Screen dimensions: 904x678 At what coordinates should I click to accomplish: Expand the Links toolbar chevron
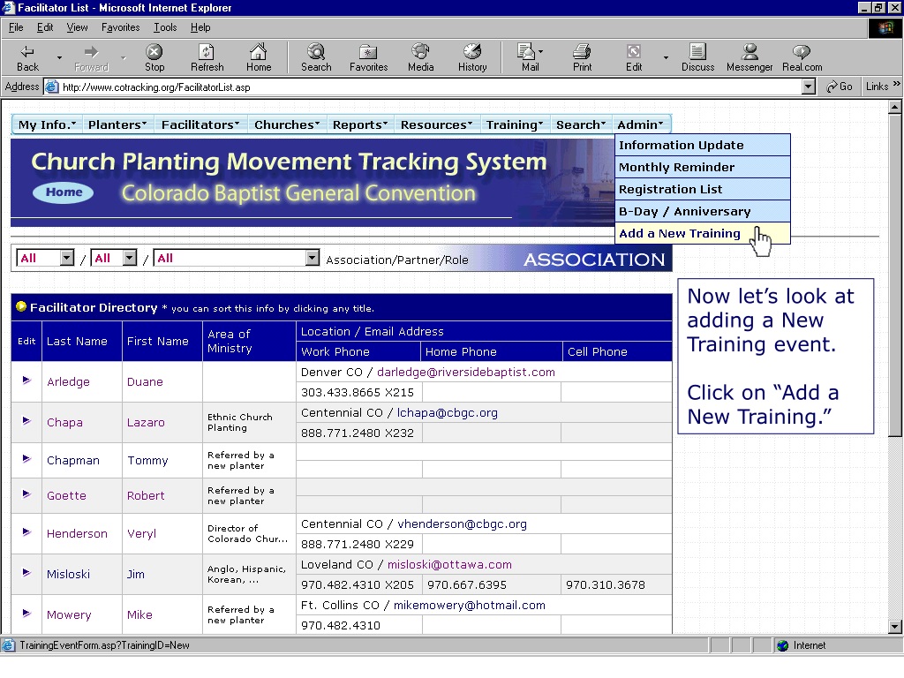tap(897, 84)
